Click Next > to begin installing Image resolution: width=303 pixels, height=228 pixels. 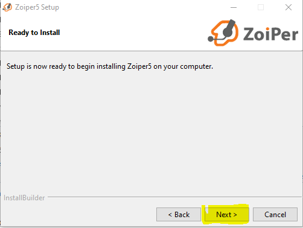(x=227, y=215)
